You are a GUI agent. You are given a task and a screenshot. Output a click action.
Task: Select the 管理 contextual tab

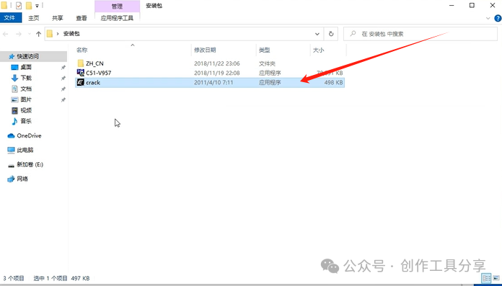[117, 6]
